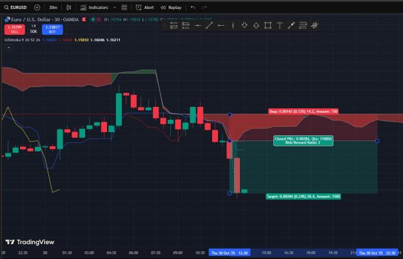Click the target-level handle of the position
The height and width of the screenshot is (259, 403).
[230, 193]
